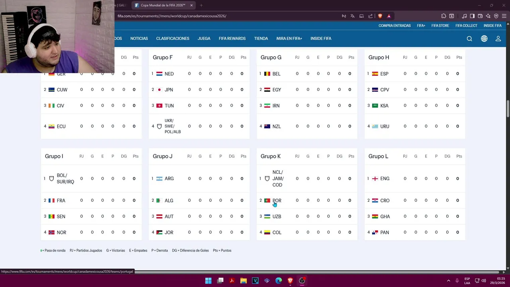Screen dimensions: 510x287
Task: Close the Copa Mundial de la FIFA tab
Action: coord(191,5)
